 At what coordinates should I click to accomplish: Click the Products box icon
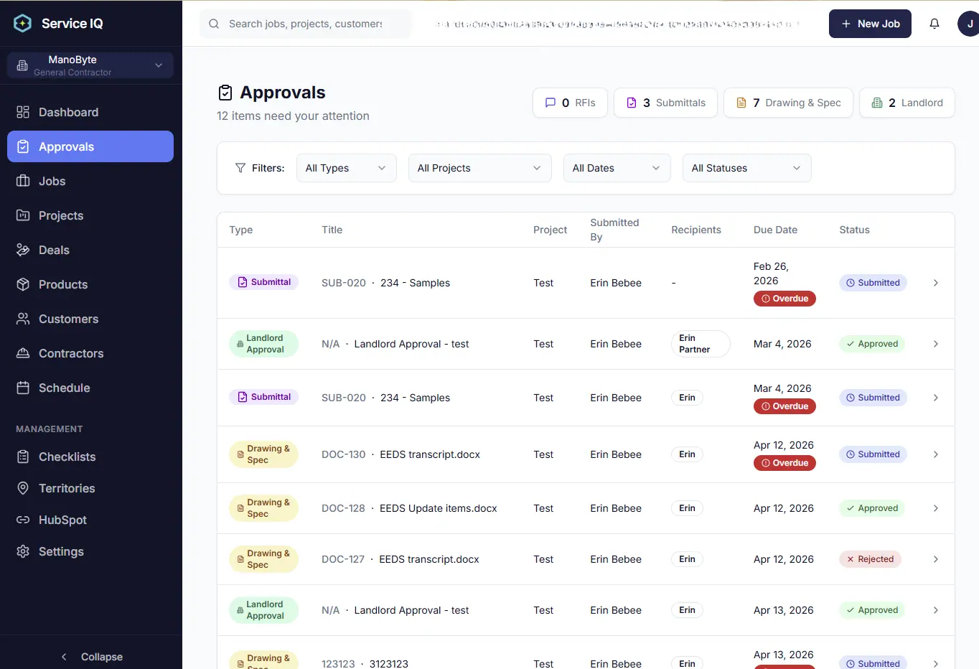pyautogui.click(x=23, y=284)
